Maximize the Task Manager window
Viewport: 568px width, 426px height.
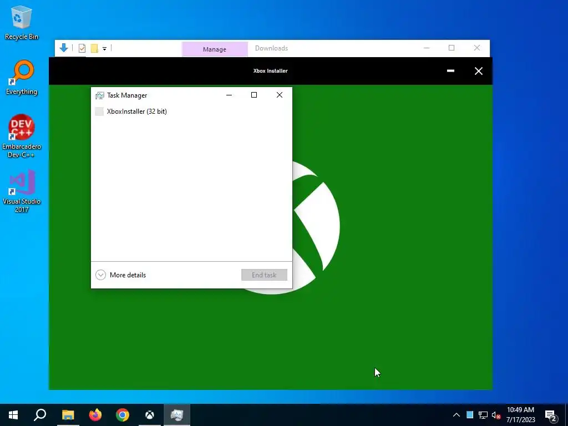click(254, 95)
